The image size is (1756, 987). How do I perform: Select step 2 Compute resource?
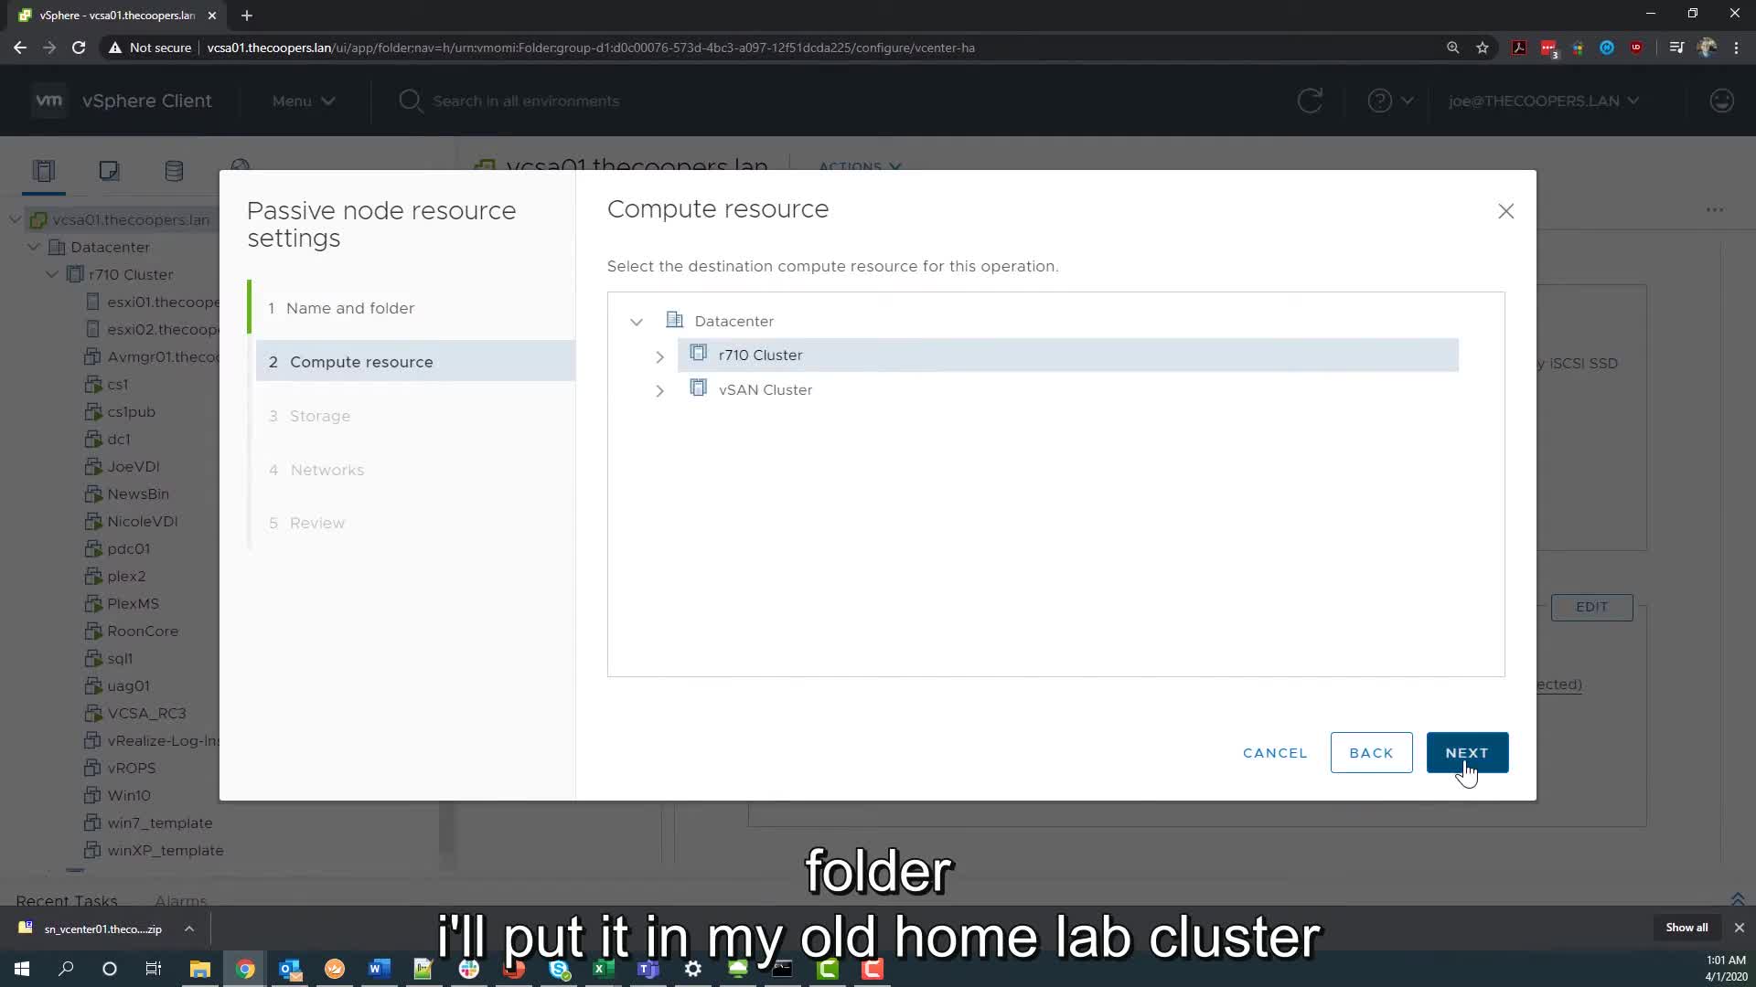coord(415,361)
